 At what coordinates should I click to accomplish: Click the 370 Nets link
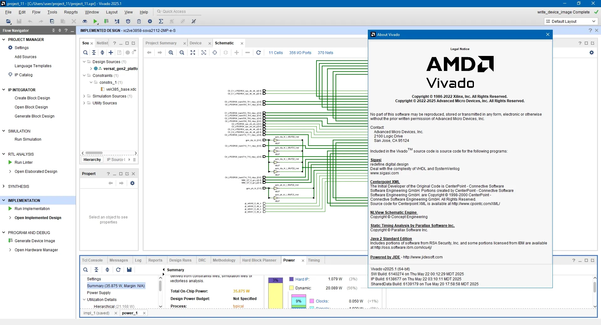coord(325,52)
